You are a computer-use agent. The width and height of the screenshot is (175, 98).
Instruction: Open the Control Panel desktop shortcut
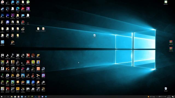(23, 15)
